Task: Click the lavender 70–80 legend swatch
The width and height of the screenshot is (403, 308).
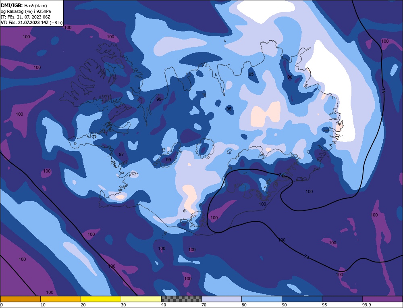Action: coord(222,299)
